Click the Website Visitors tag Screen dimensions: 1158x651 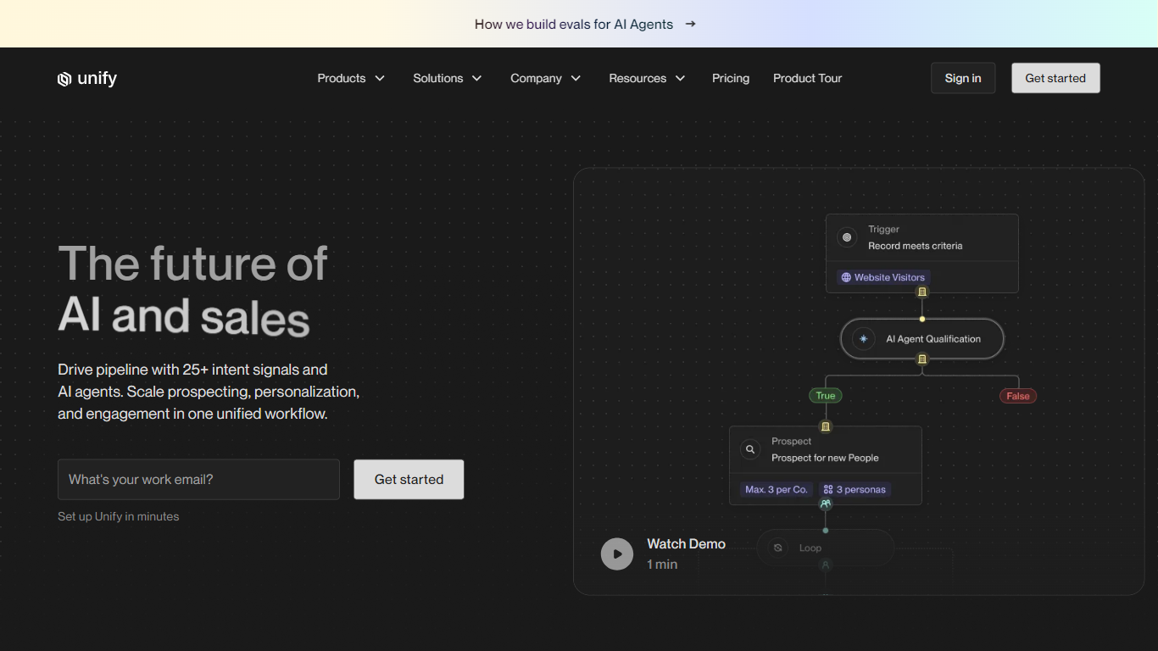883,277
